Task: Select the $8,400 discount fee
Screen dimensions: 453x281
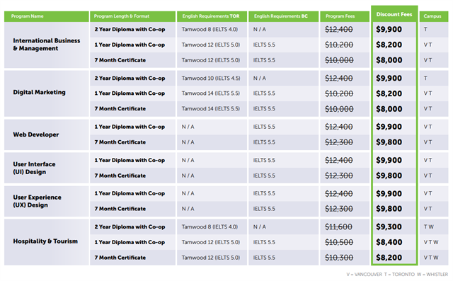Action: (x=389, y=242)
